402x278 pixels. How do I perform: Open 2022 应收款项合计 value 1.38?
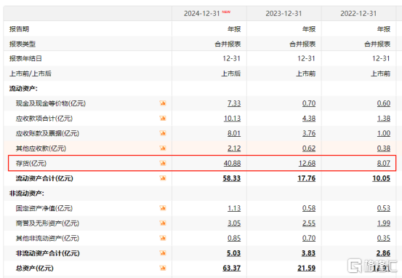(384, 119)
